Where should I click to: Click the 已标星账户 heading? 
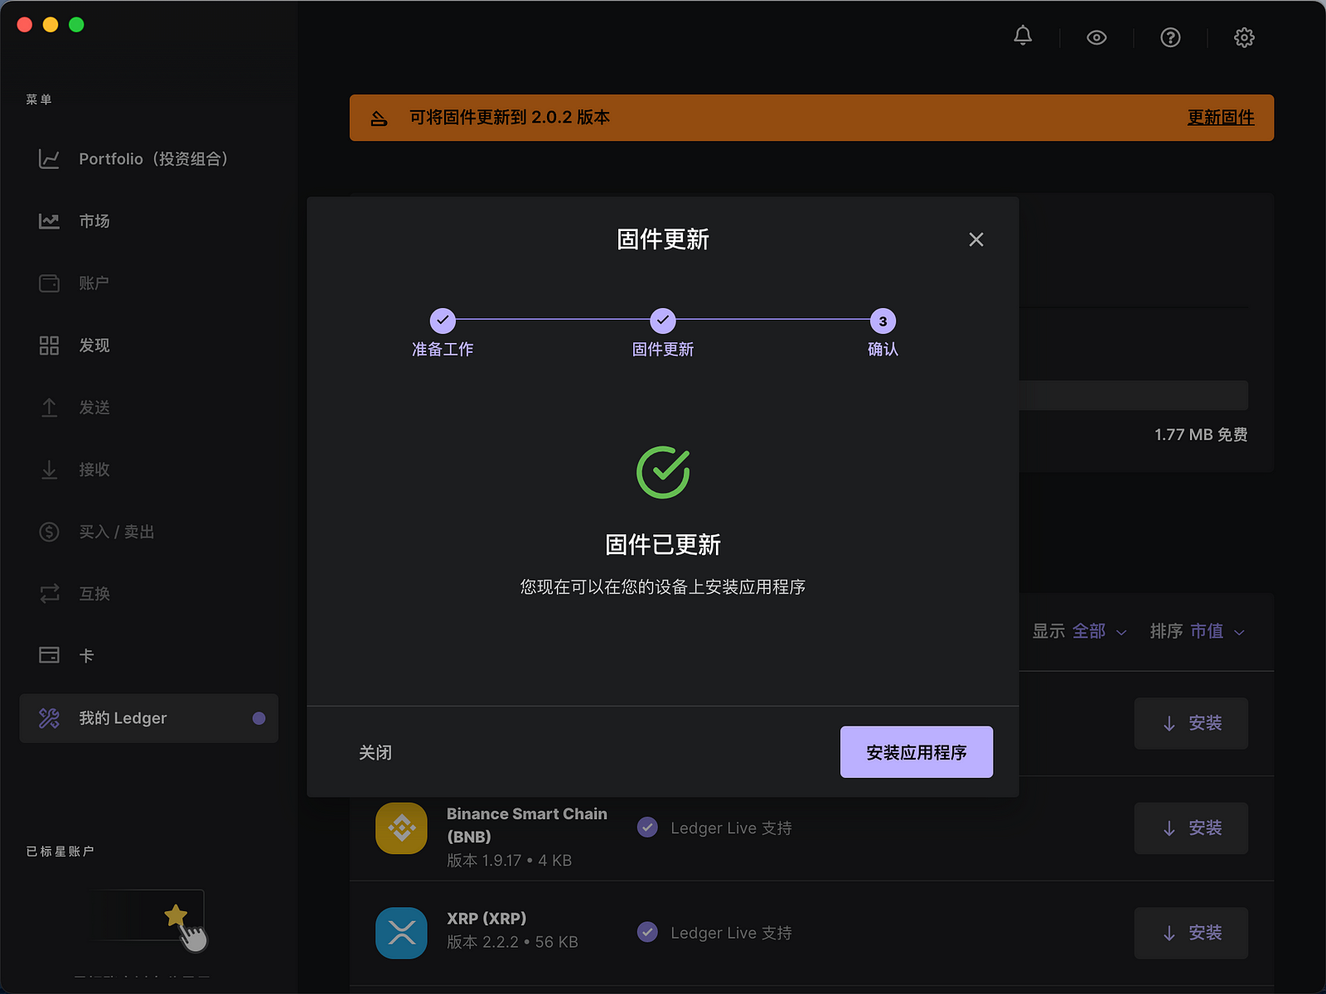(x=60, y=852)
